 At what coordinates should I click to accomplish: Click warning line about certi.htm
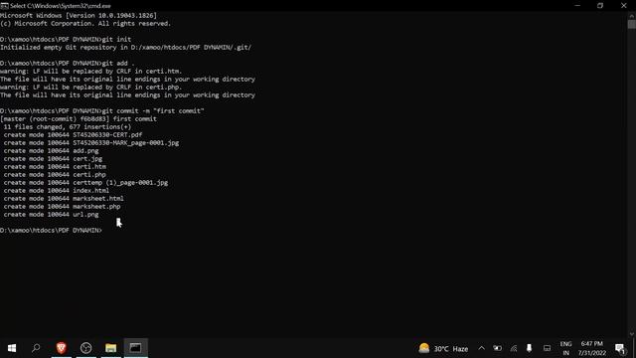click(90, 71)
